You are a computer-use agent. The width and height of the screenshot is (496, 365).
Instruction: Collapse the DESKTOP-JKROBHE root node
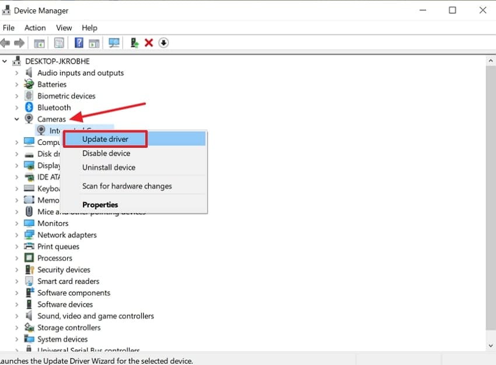click(x=5, y=61)
